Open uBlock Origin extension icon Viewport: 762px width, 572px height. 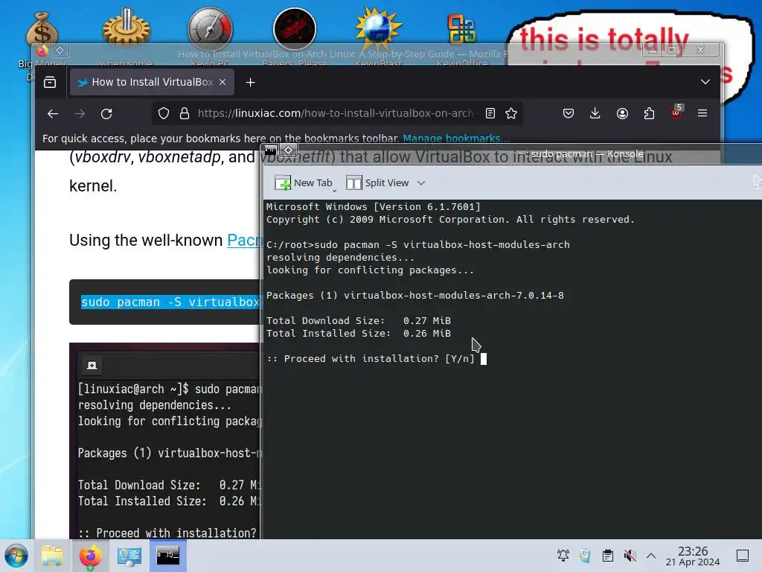pyautogui.click(x=676, y=112)
